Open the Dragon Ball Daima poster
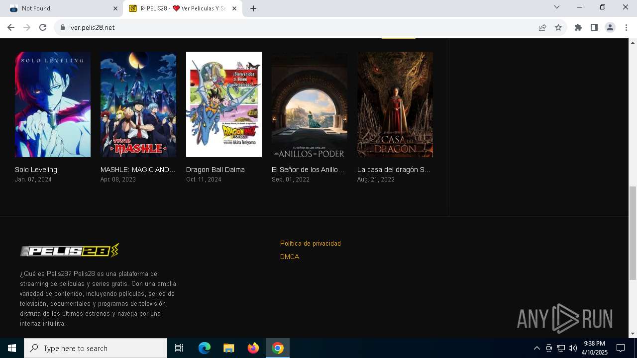 (224, 104)
